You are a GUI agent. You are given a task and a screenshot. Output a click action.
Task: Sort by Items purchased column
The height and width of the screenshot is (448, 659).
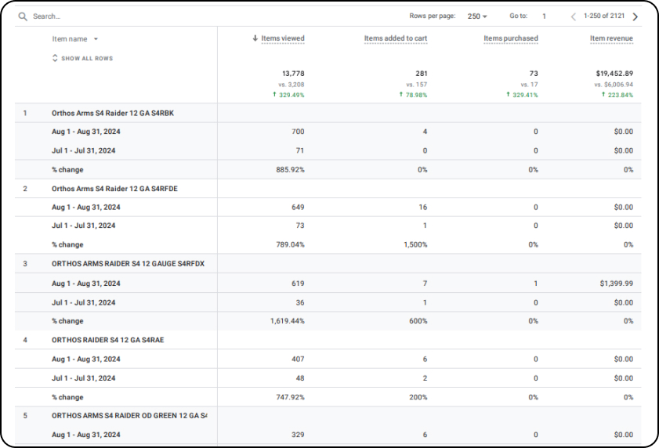(511, 38)
